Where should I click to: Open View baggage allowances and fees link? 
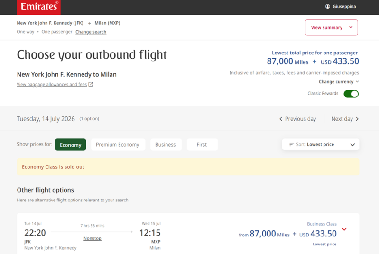52,85
